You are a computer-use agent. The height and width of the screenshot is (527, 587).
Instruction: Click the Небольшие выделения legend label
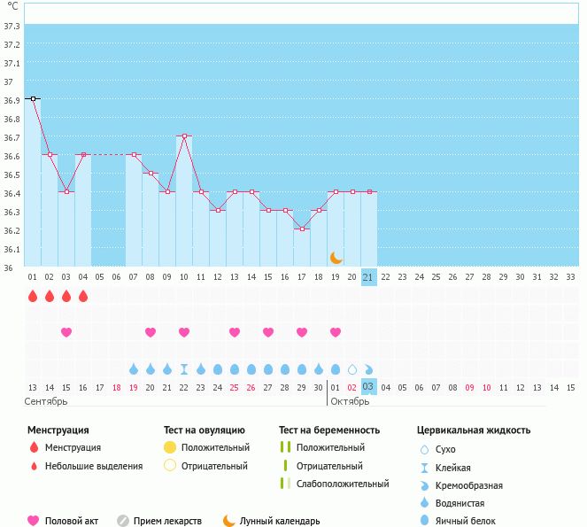(x=94, y=466)
